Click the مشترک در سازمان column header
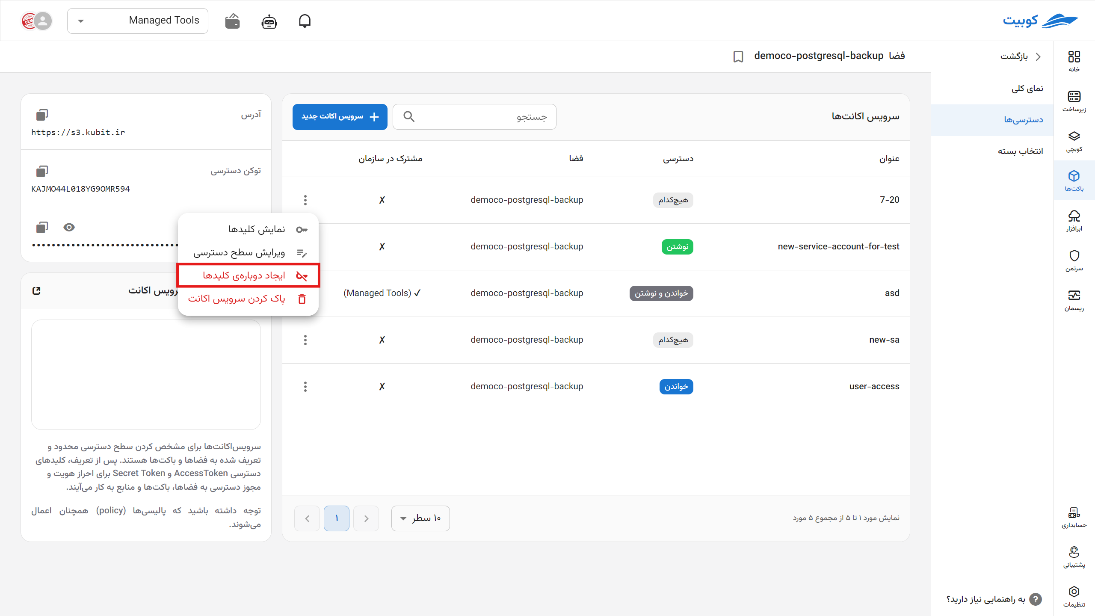Image resolution: width=1095 pixels, height=616 pixels. tap(390, 159)
